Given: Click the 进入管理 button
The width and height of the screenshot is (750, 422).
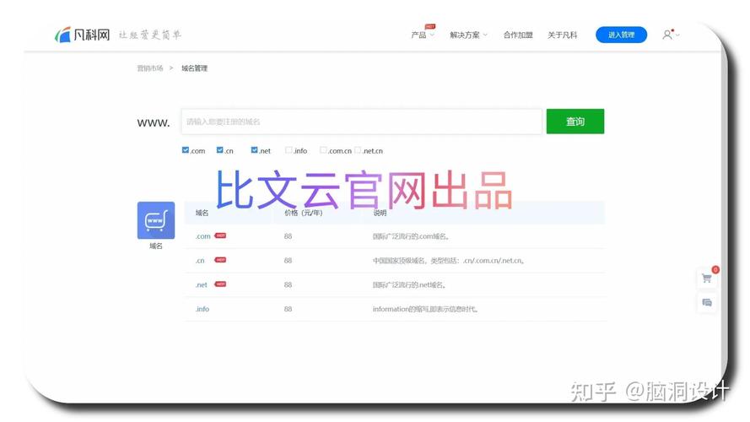Looking at the screenshot, I should point(621,35).
